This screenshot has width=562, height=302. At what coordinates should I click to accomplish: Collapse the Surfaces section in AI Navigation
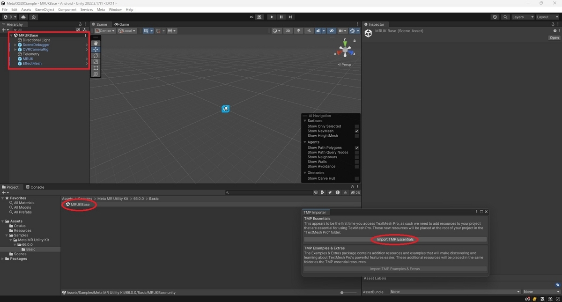click(305, 121)
